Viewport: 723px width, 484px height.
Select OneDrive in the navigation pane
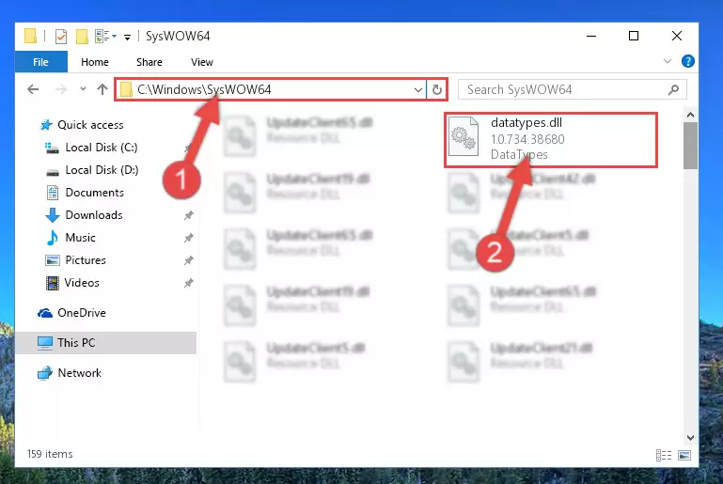coord(71,313)
